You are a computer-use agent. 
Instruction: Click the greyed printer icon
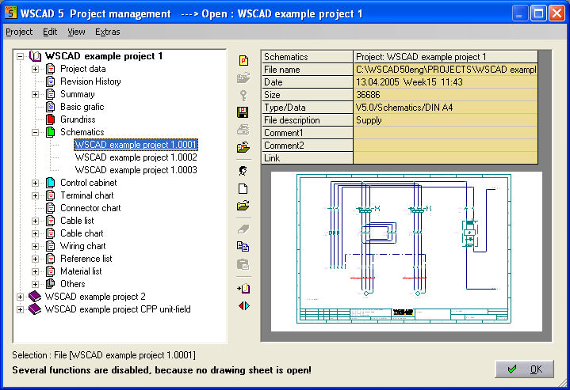[x=243, y=130]
